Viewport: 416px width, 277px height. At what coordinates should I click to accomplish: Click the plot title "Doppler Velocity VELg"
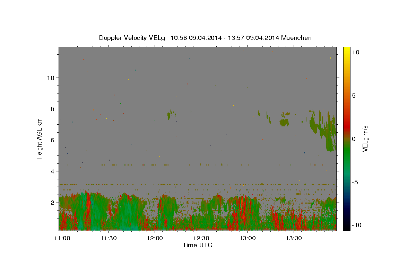pyautogui.click(x=133, y=38)
